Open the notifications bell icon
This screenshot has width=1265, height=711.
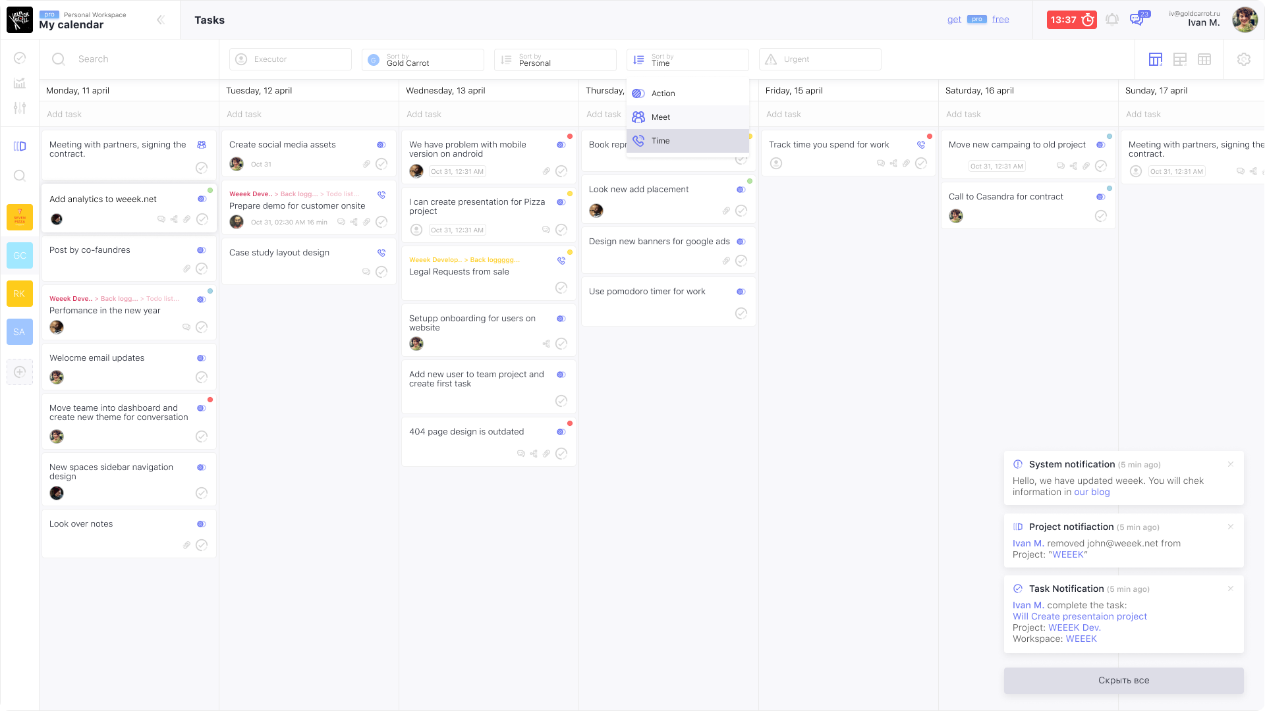coord(1112,19)
